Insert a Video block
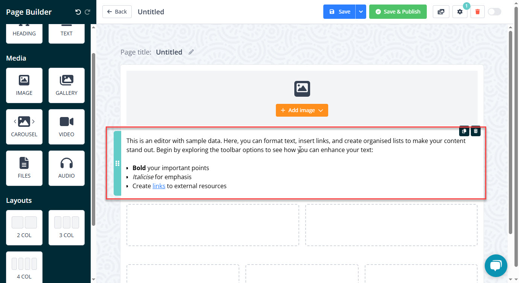This screenshot has width=519, height=283. [66, 126]
